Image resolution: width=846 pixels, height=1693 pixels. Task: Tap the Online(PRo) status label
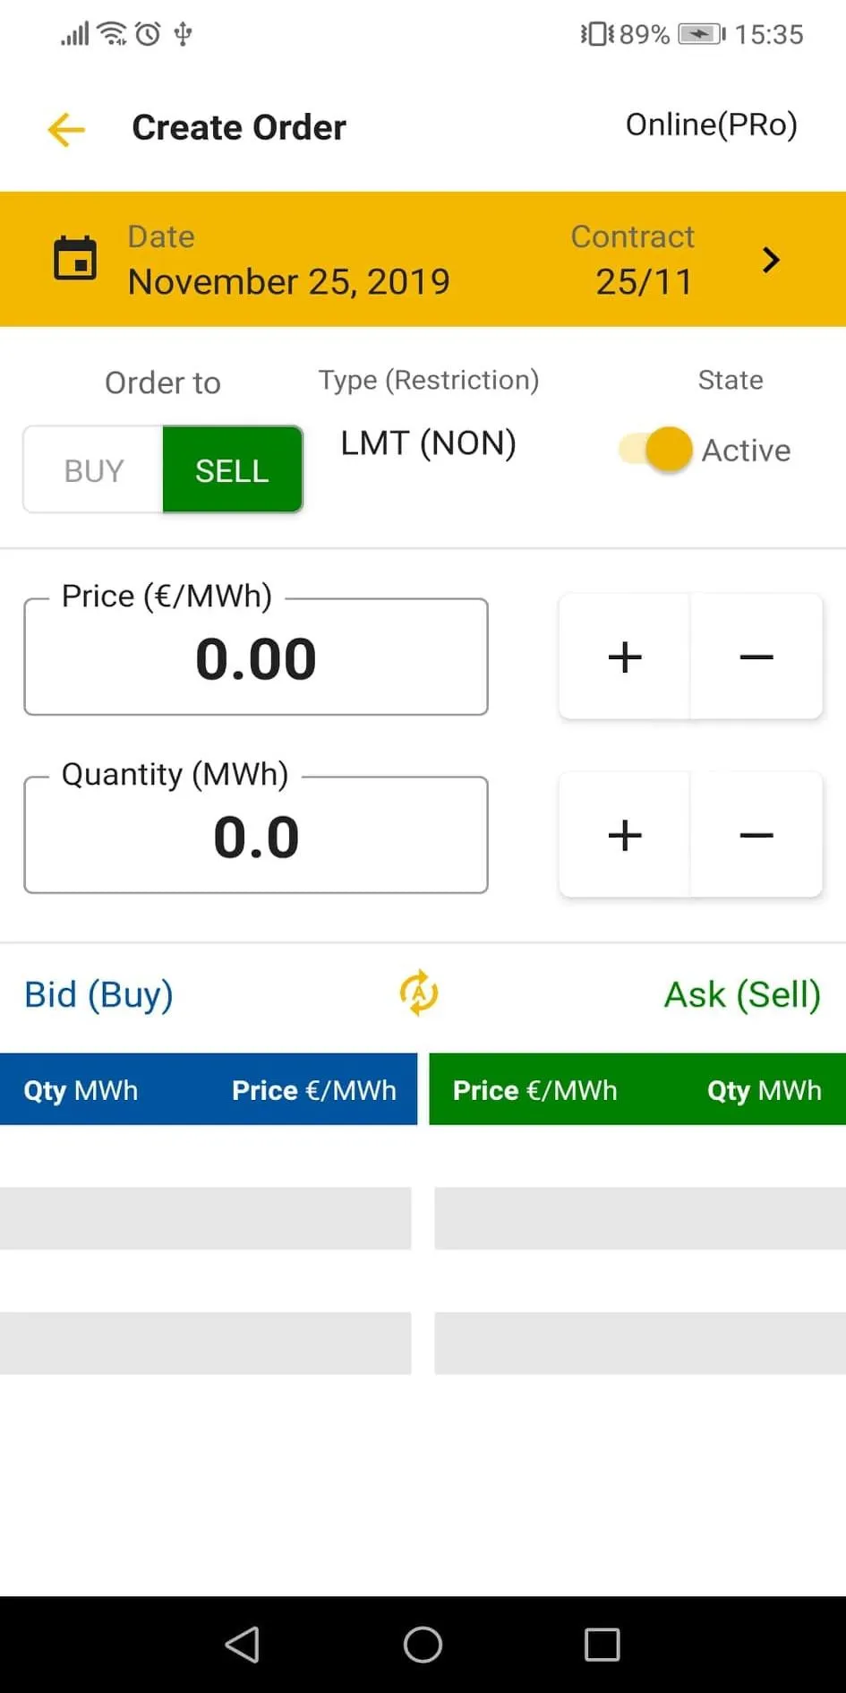coord(712,125)
